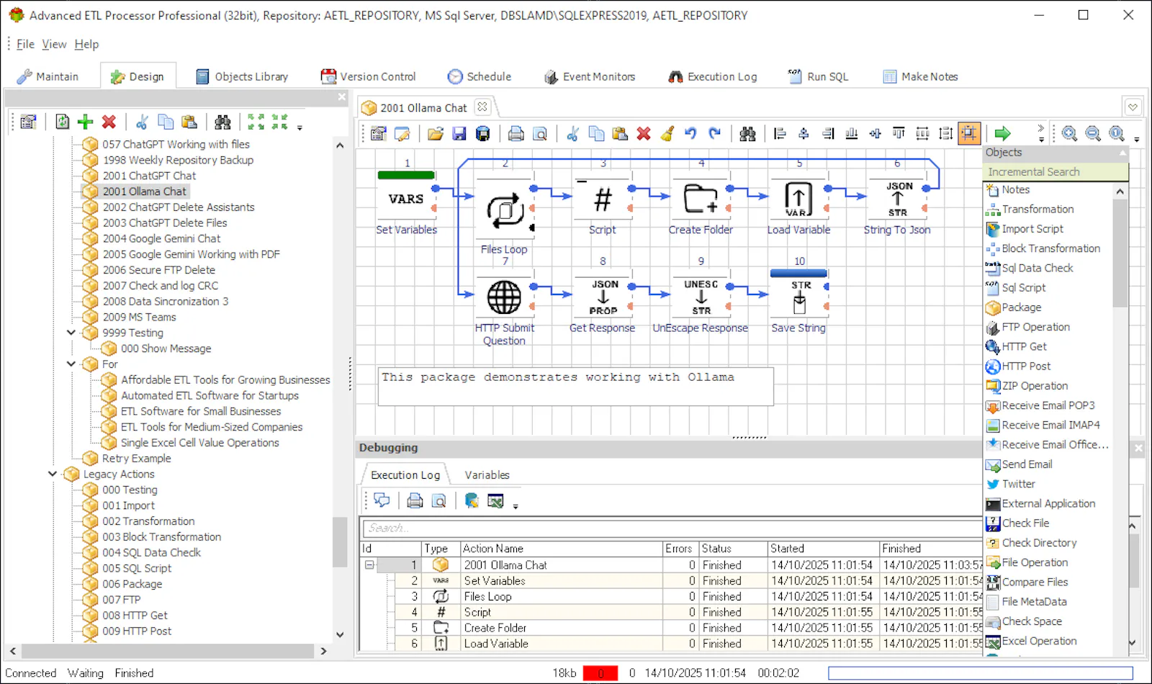Image resolution: width=1152 pixels, height=684 pixels.
Task: Close the 2001 Ollama Chat tab
Action: point(482,107)
